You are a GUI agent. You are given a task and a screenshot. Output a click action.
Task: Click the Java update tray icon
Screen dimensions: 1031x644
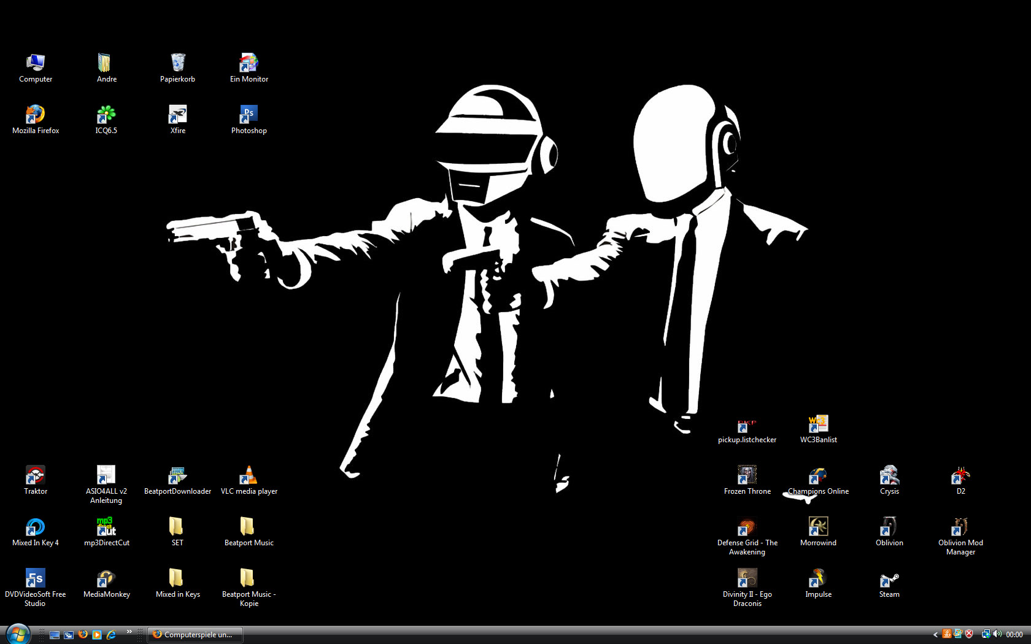tap(947, 634)
